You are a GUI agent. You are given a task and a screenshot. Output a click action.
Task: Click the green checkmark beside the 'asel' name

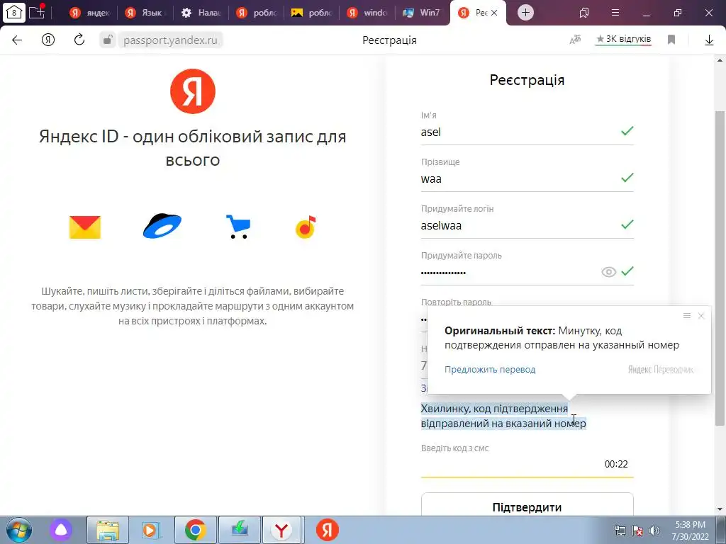click(x=627, y=131)
